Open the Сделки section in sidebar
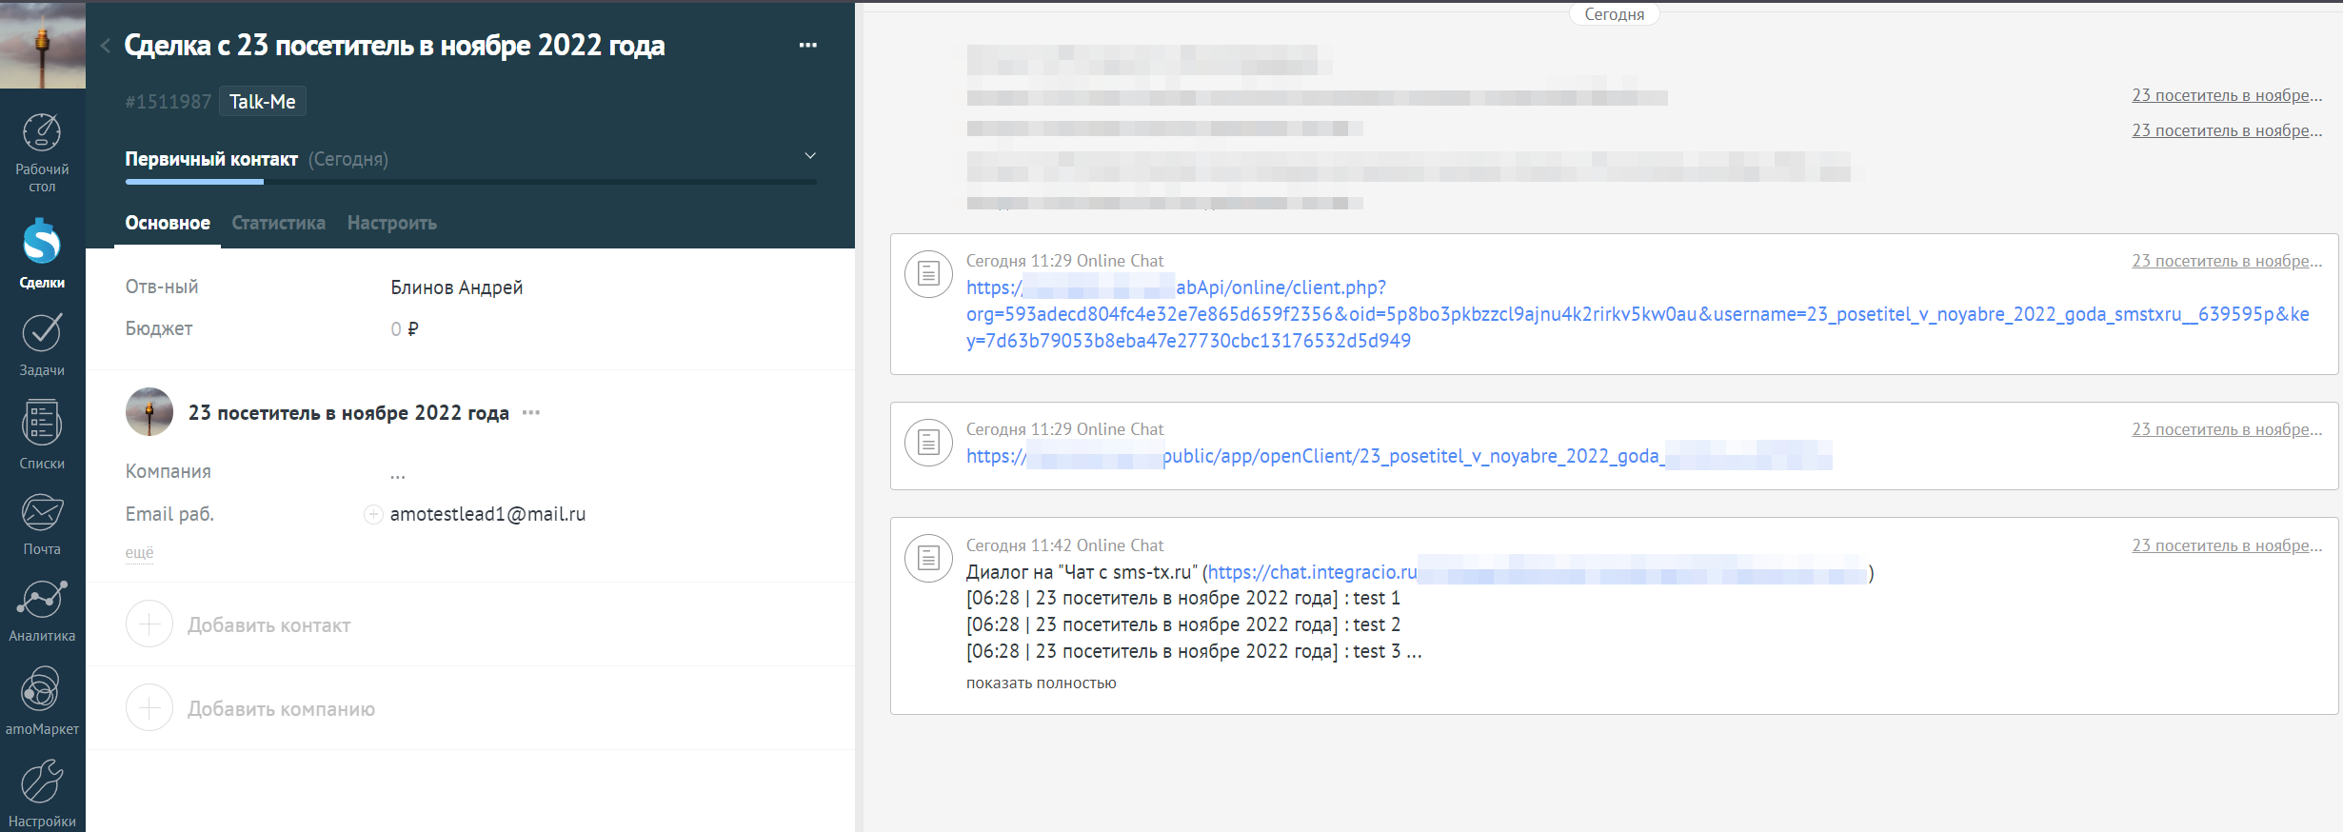Screen dimensions: 2343x832 click(x=42, y=253)
